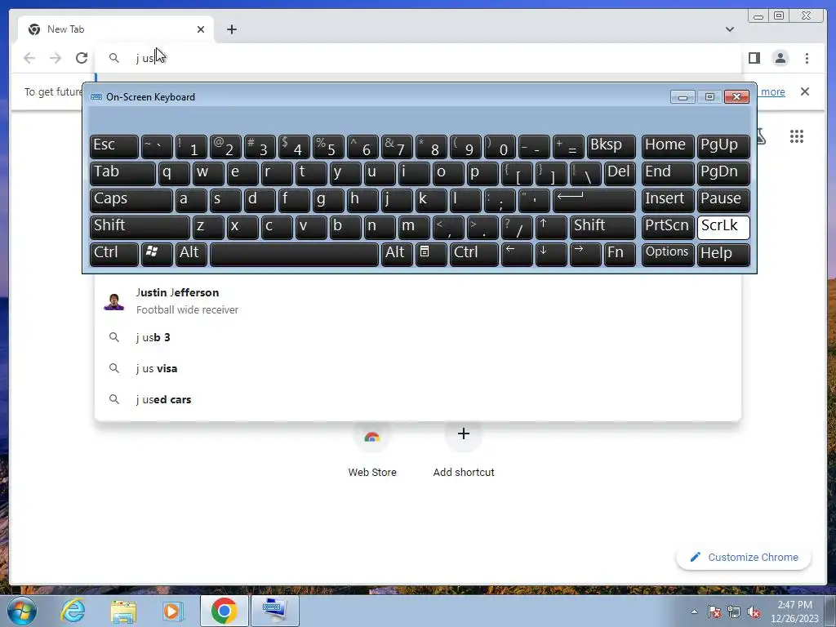Click the Pause key

(x=723, y=200)
